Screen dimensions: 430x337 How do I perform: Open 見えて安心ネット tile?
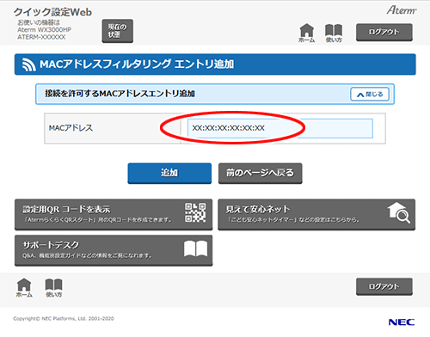(316, 214)
